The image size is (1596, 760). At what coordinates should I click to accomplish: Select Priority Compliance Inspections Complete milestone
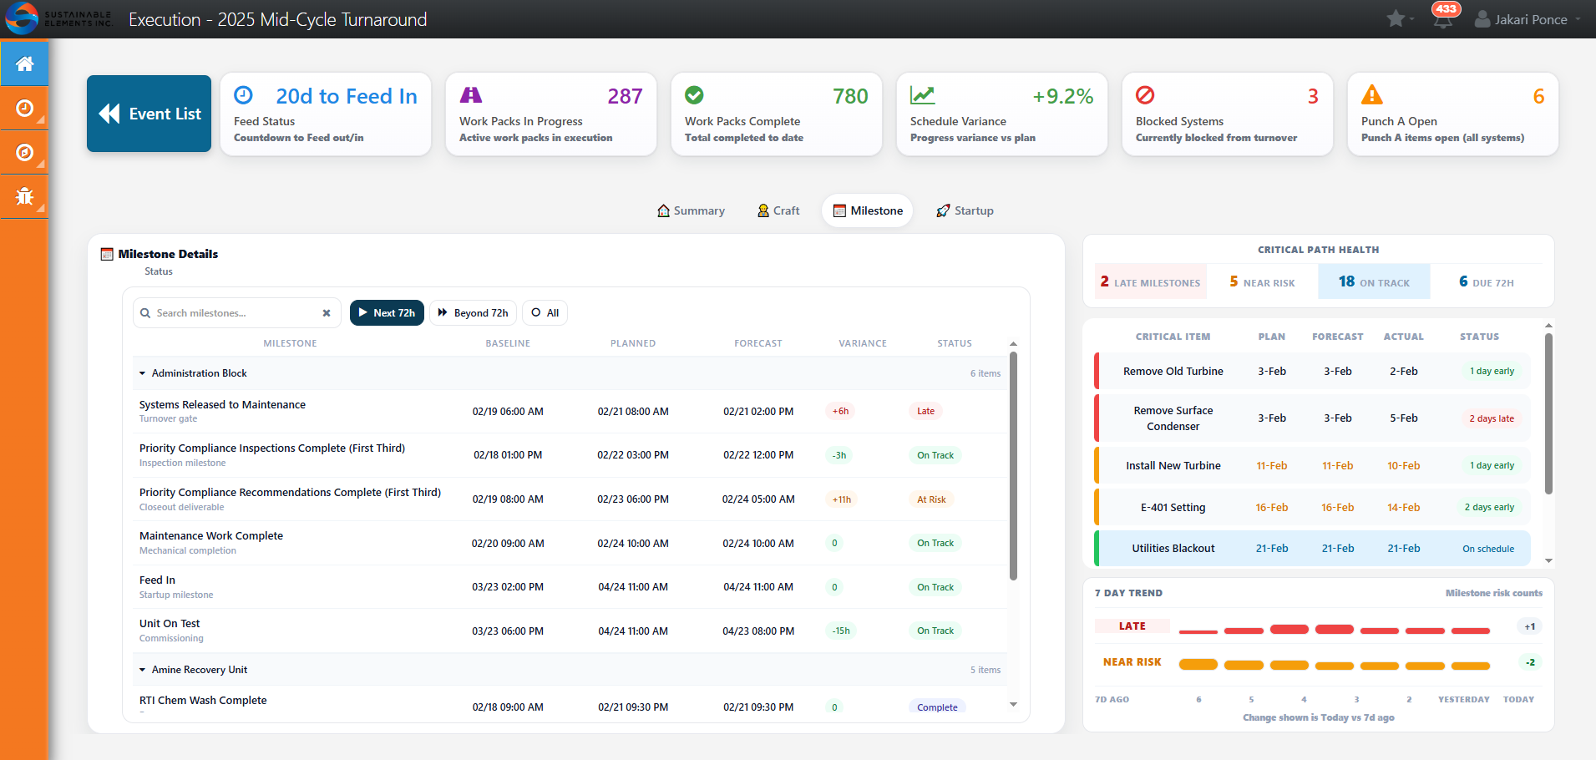tap(570, 455)
